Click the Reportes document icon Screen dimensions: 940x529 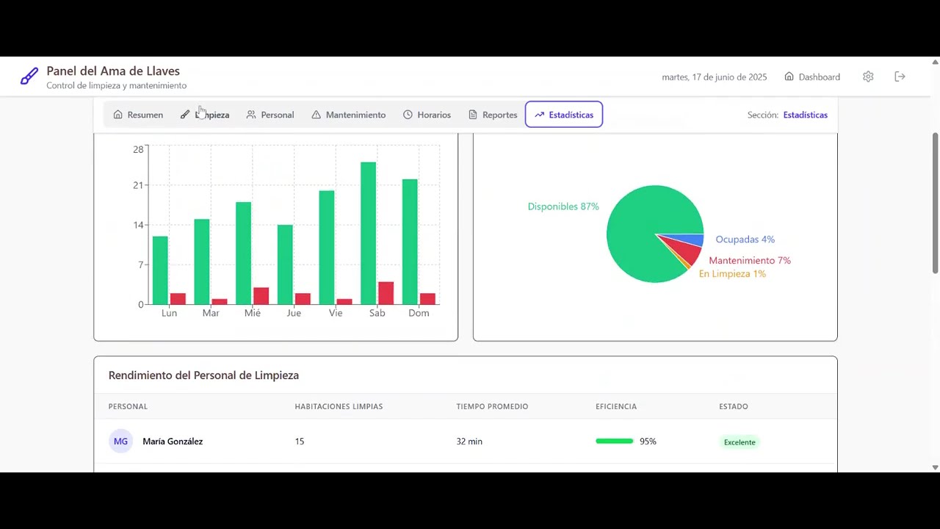click(x=473, y=115)
